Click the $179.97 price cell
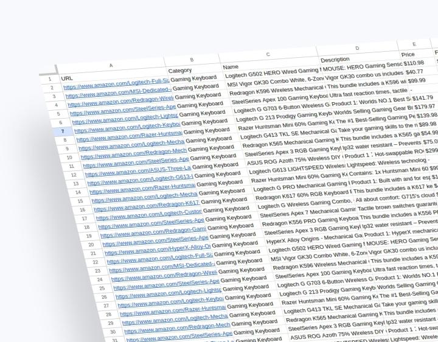Screen dimensions: 438x342 pos(425,106)
